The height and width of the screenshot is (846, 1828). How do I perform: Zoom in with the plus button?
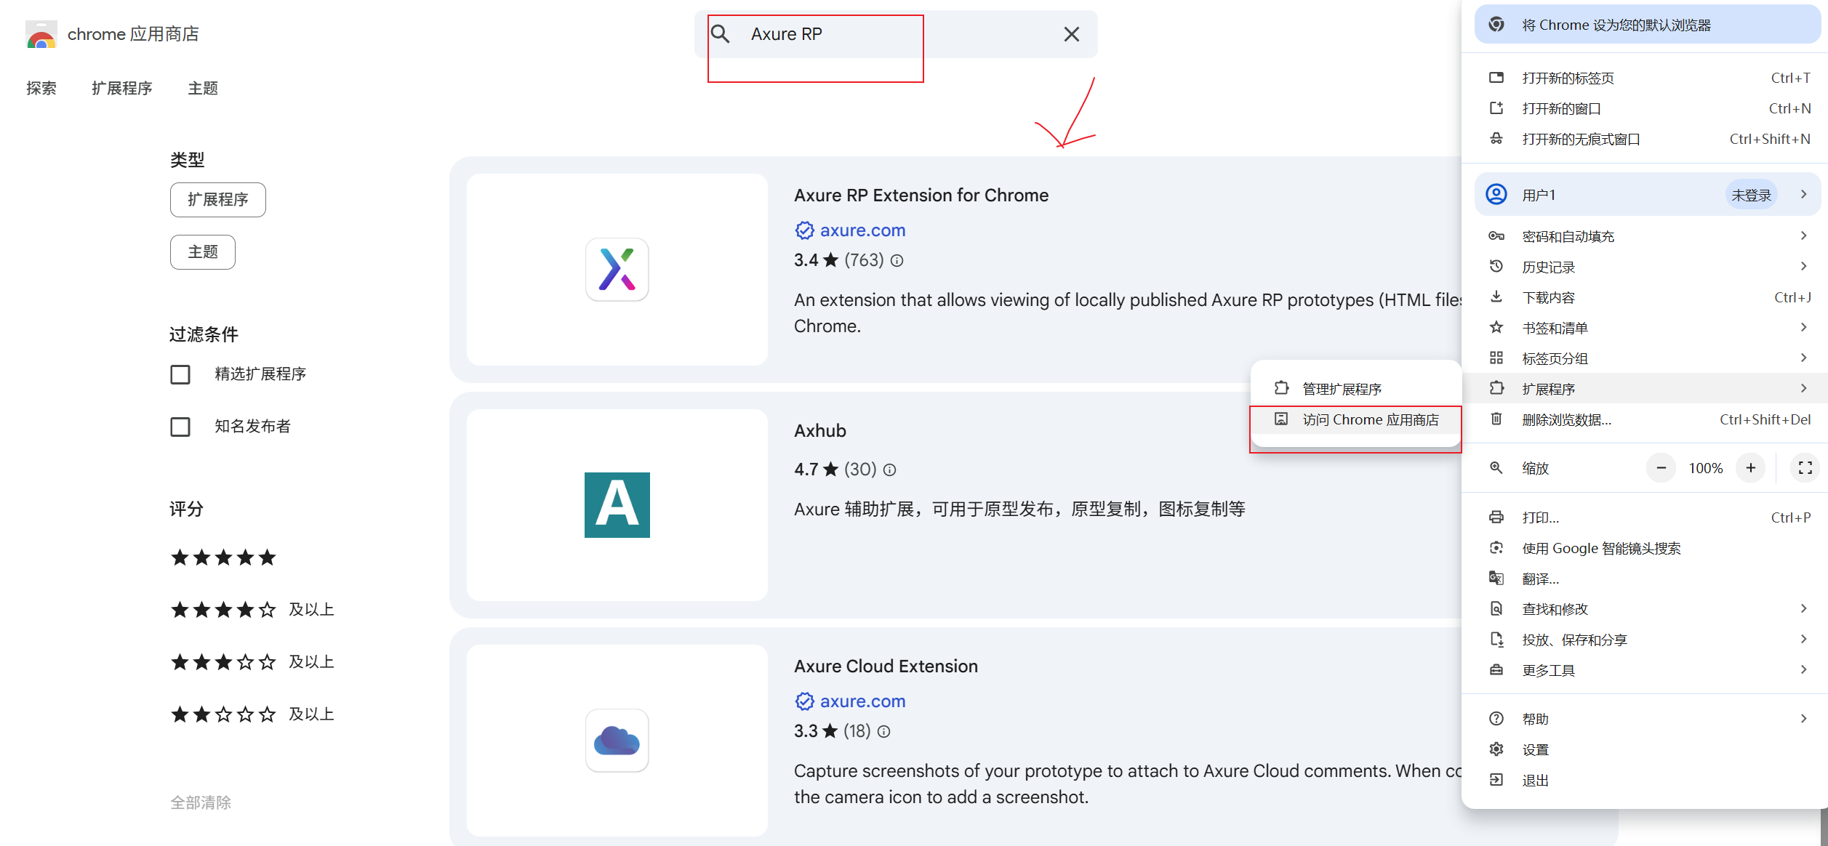[1751, 468]
